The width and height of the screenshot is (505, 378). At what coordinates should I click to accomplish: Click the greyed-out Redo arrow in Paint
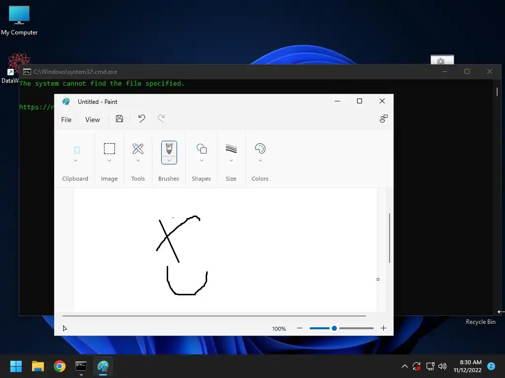(x=161, y=119)
